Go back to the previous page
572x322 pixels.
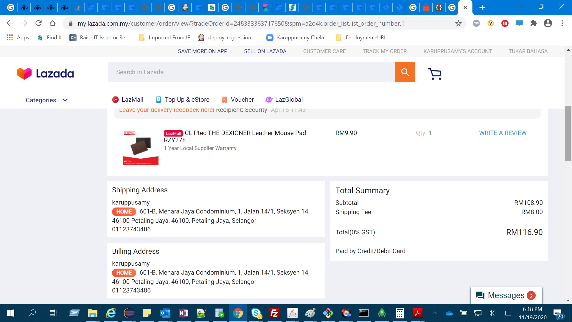[x=10, y=23]
